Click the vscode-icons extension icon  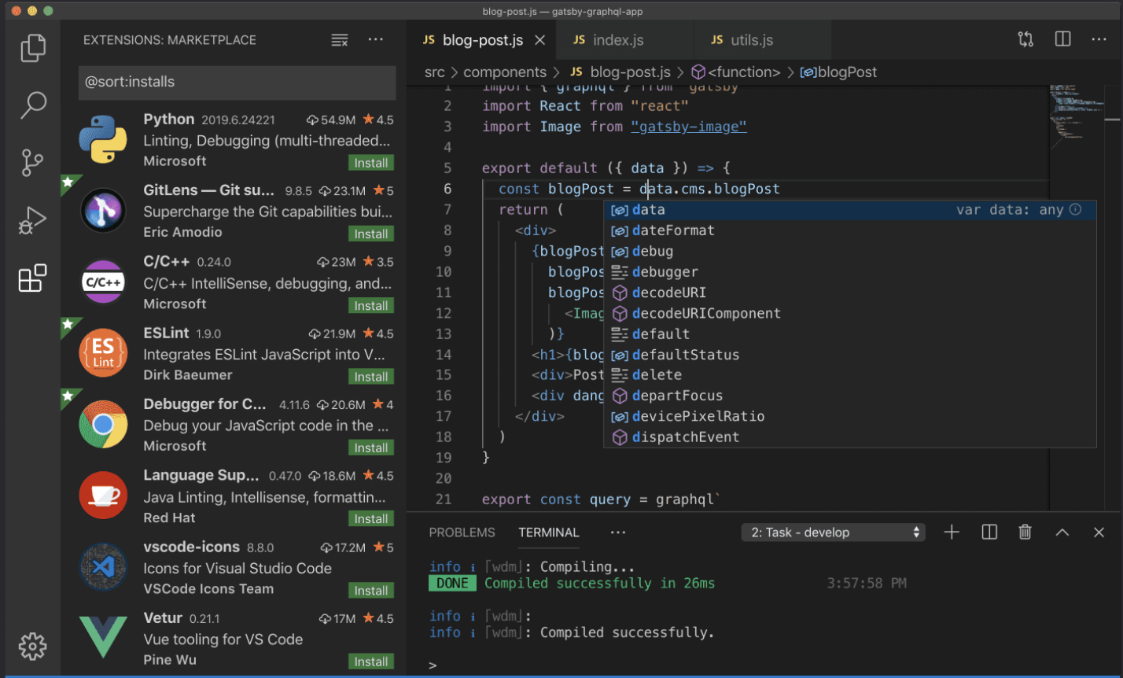coord(103,566)
